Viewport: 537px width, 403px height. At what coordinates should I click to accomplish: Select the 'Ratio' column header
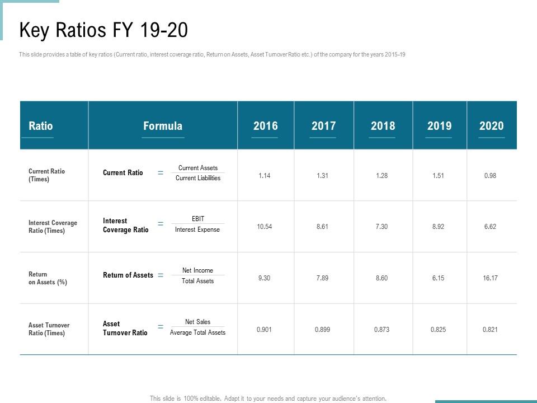(41, 126)
